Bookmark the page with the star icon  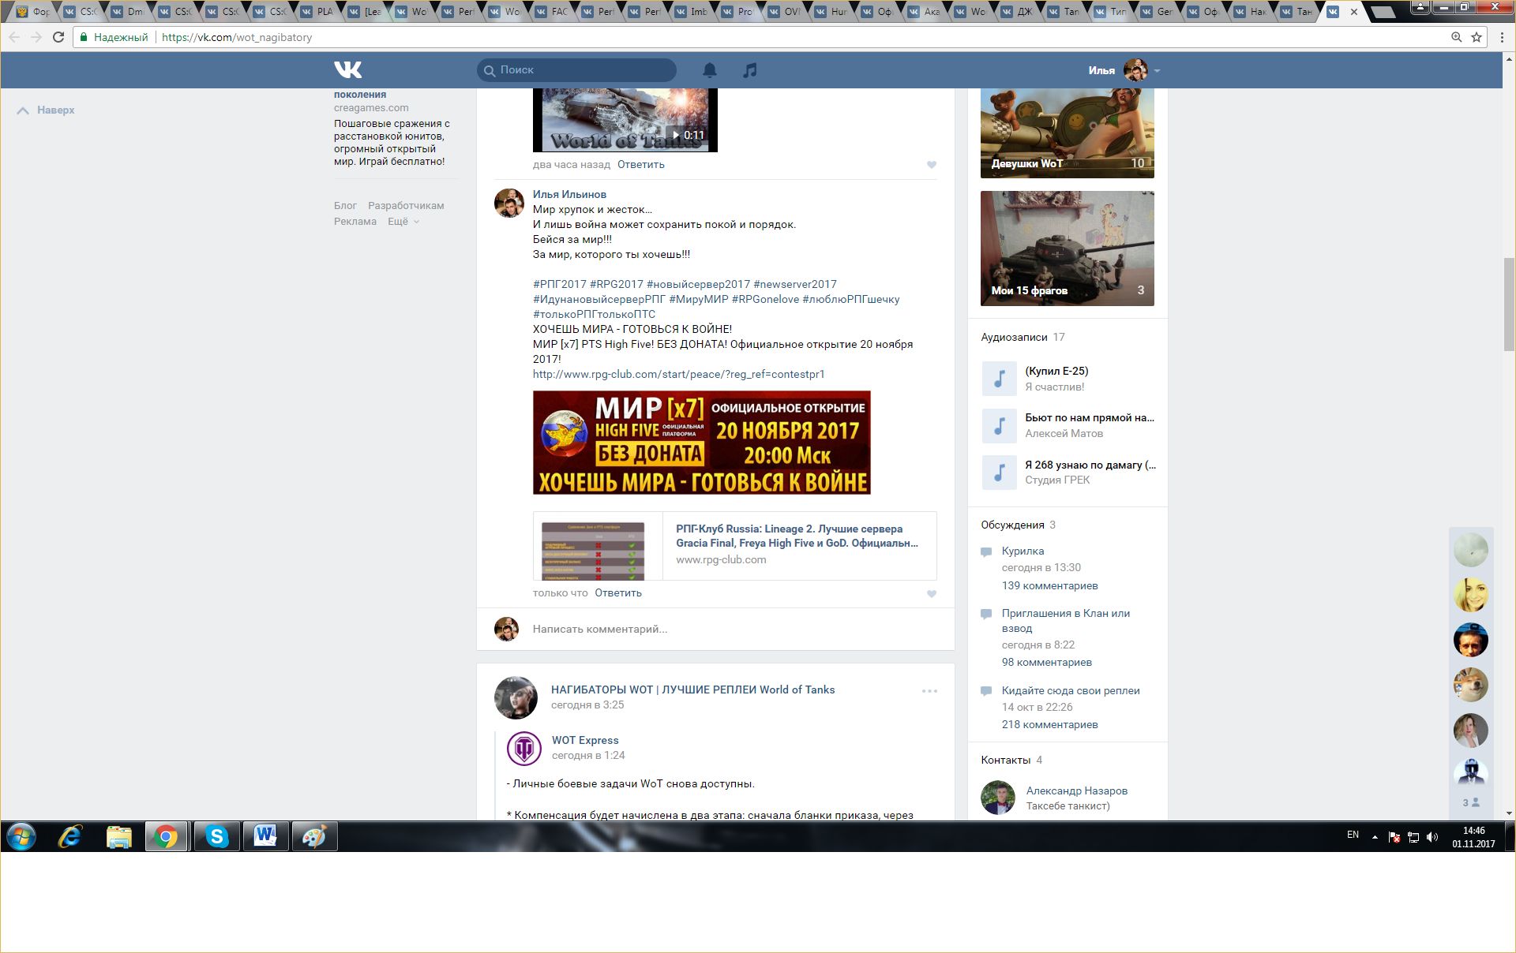click(1477, 37)
